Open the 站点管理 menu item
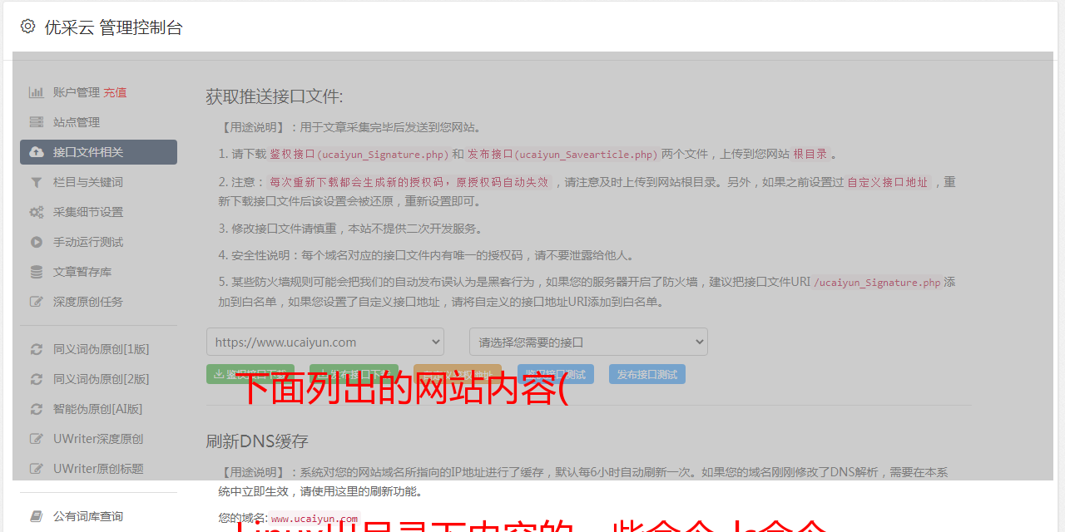The height and width of the screenshot is (532, 1065). pyautogui.click(x=98, y=122)
